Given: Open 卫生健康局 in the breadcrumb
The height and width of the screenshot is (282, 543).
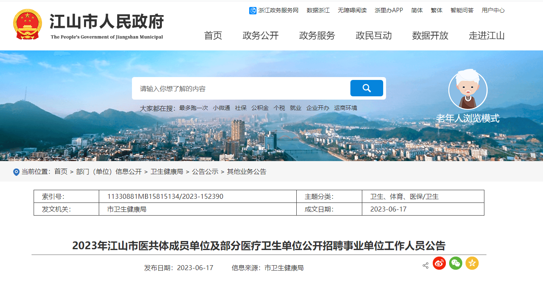Looking at the screenshot, I should [x=167, y=172].
